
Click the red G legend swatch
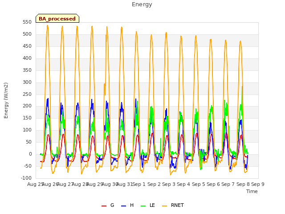(x=104, y=206)
